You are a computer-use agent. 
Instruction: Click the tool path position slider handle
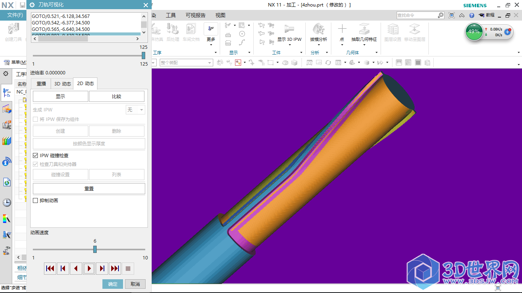point(144,55)
